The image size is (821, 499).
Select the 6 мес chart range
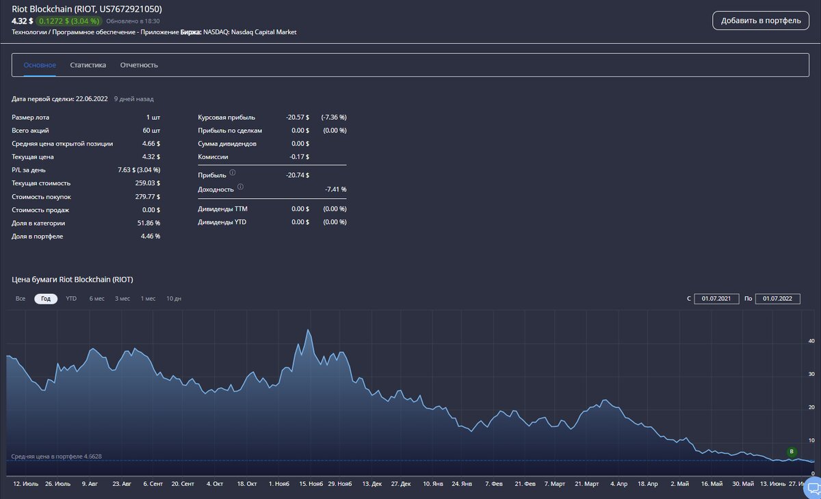pos(96,299)
